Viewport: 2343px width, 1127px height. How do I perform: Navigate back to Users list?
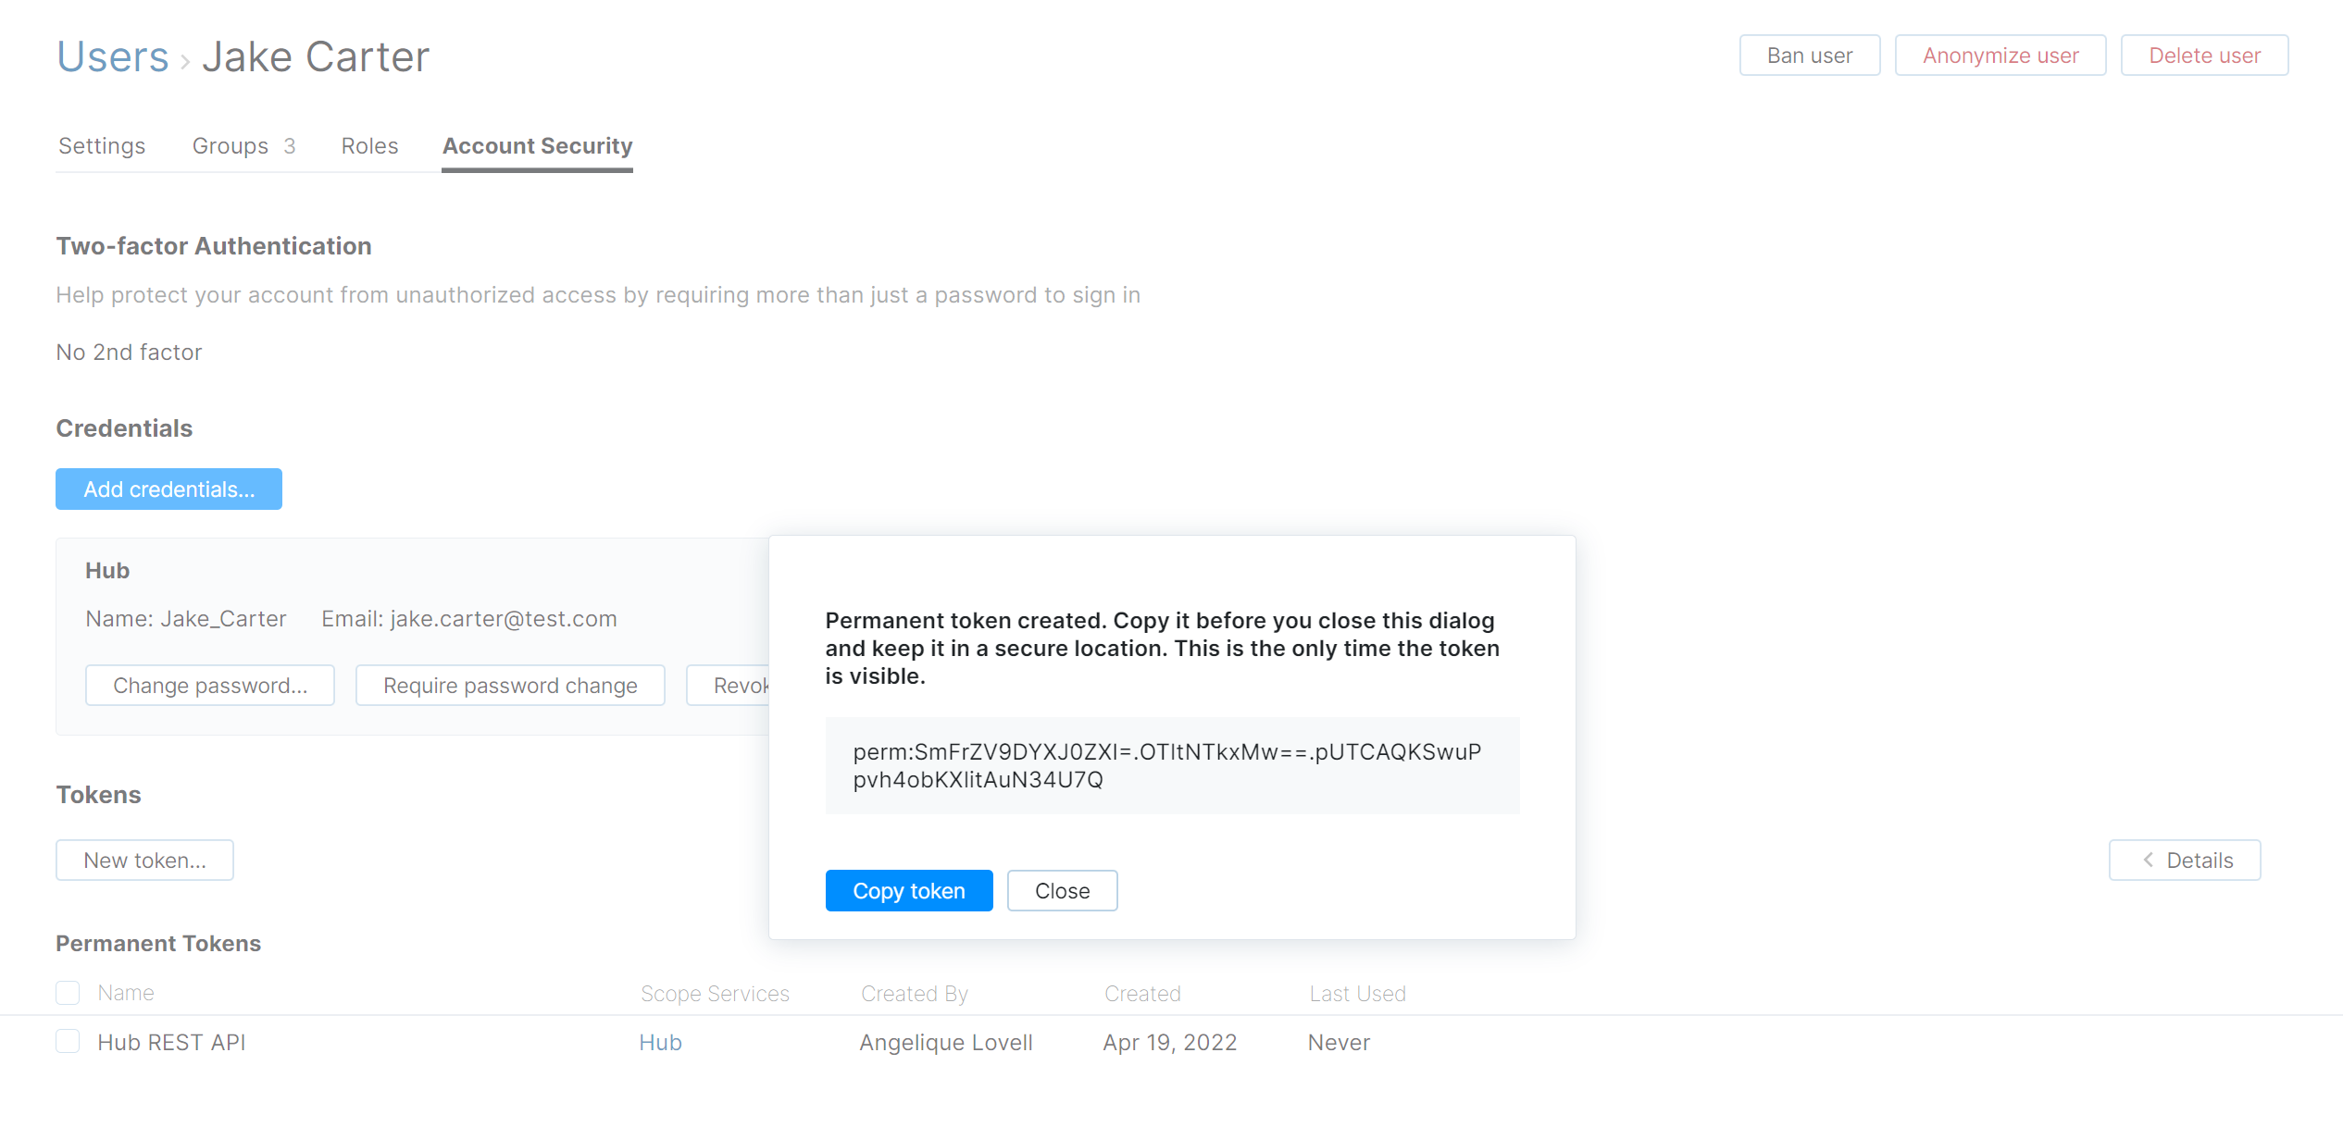(111, 56)
